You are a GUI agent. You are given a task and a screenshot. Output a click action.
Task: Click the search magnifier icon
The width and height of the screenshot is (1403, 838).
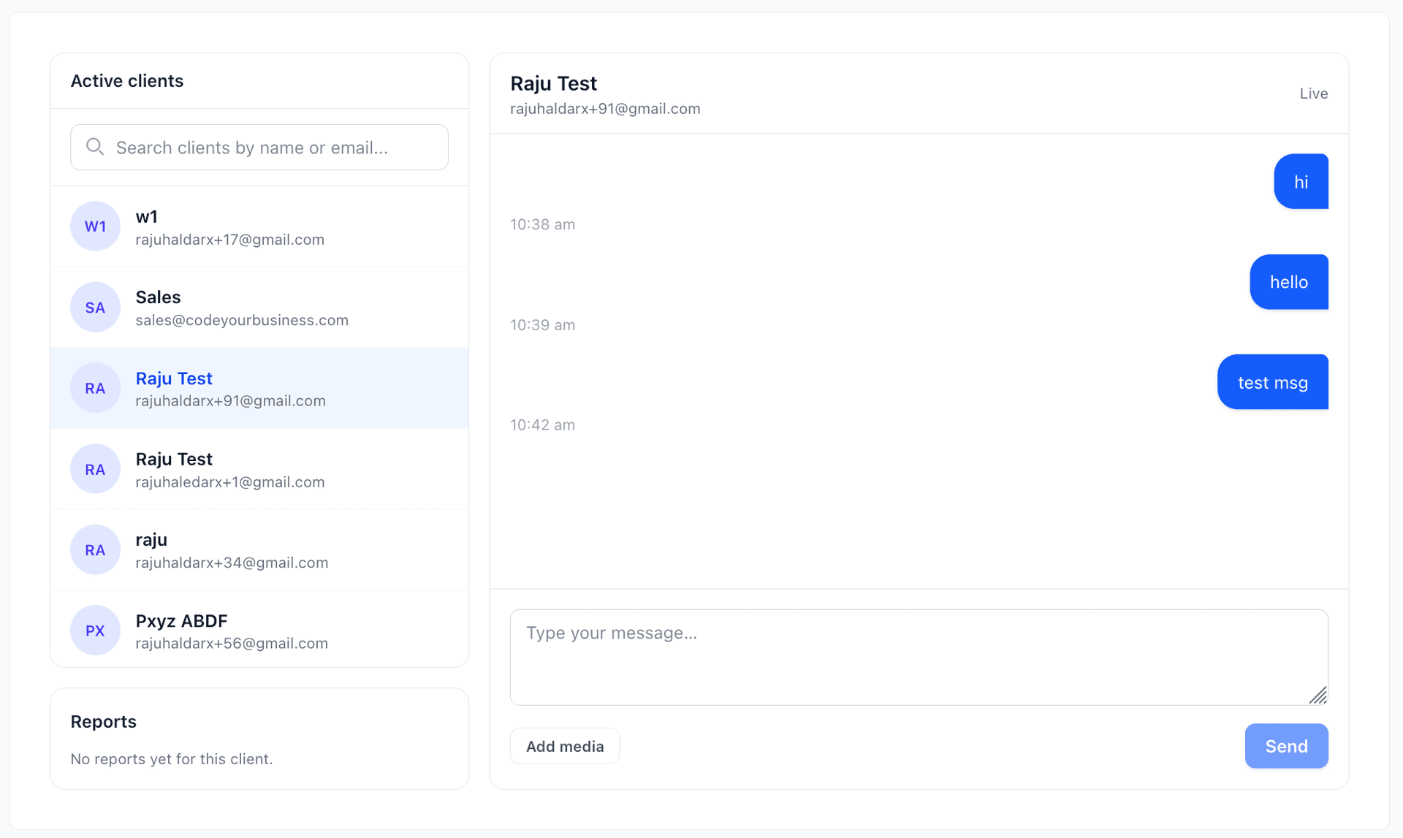(95, 147)
